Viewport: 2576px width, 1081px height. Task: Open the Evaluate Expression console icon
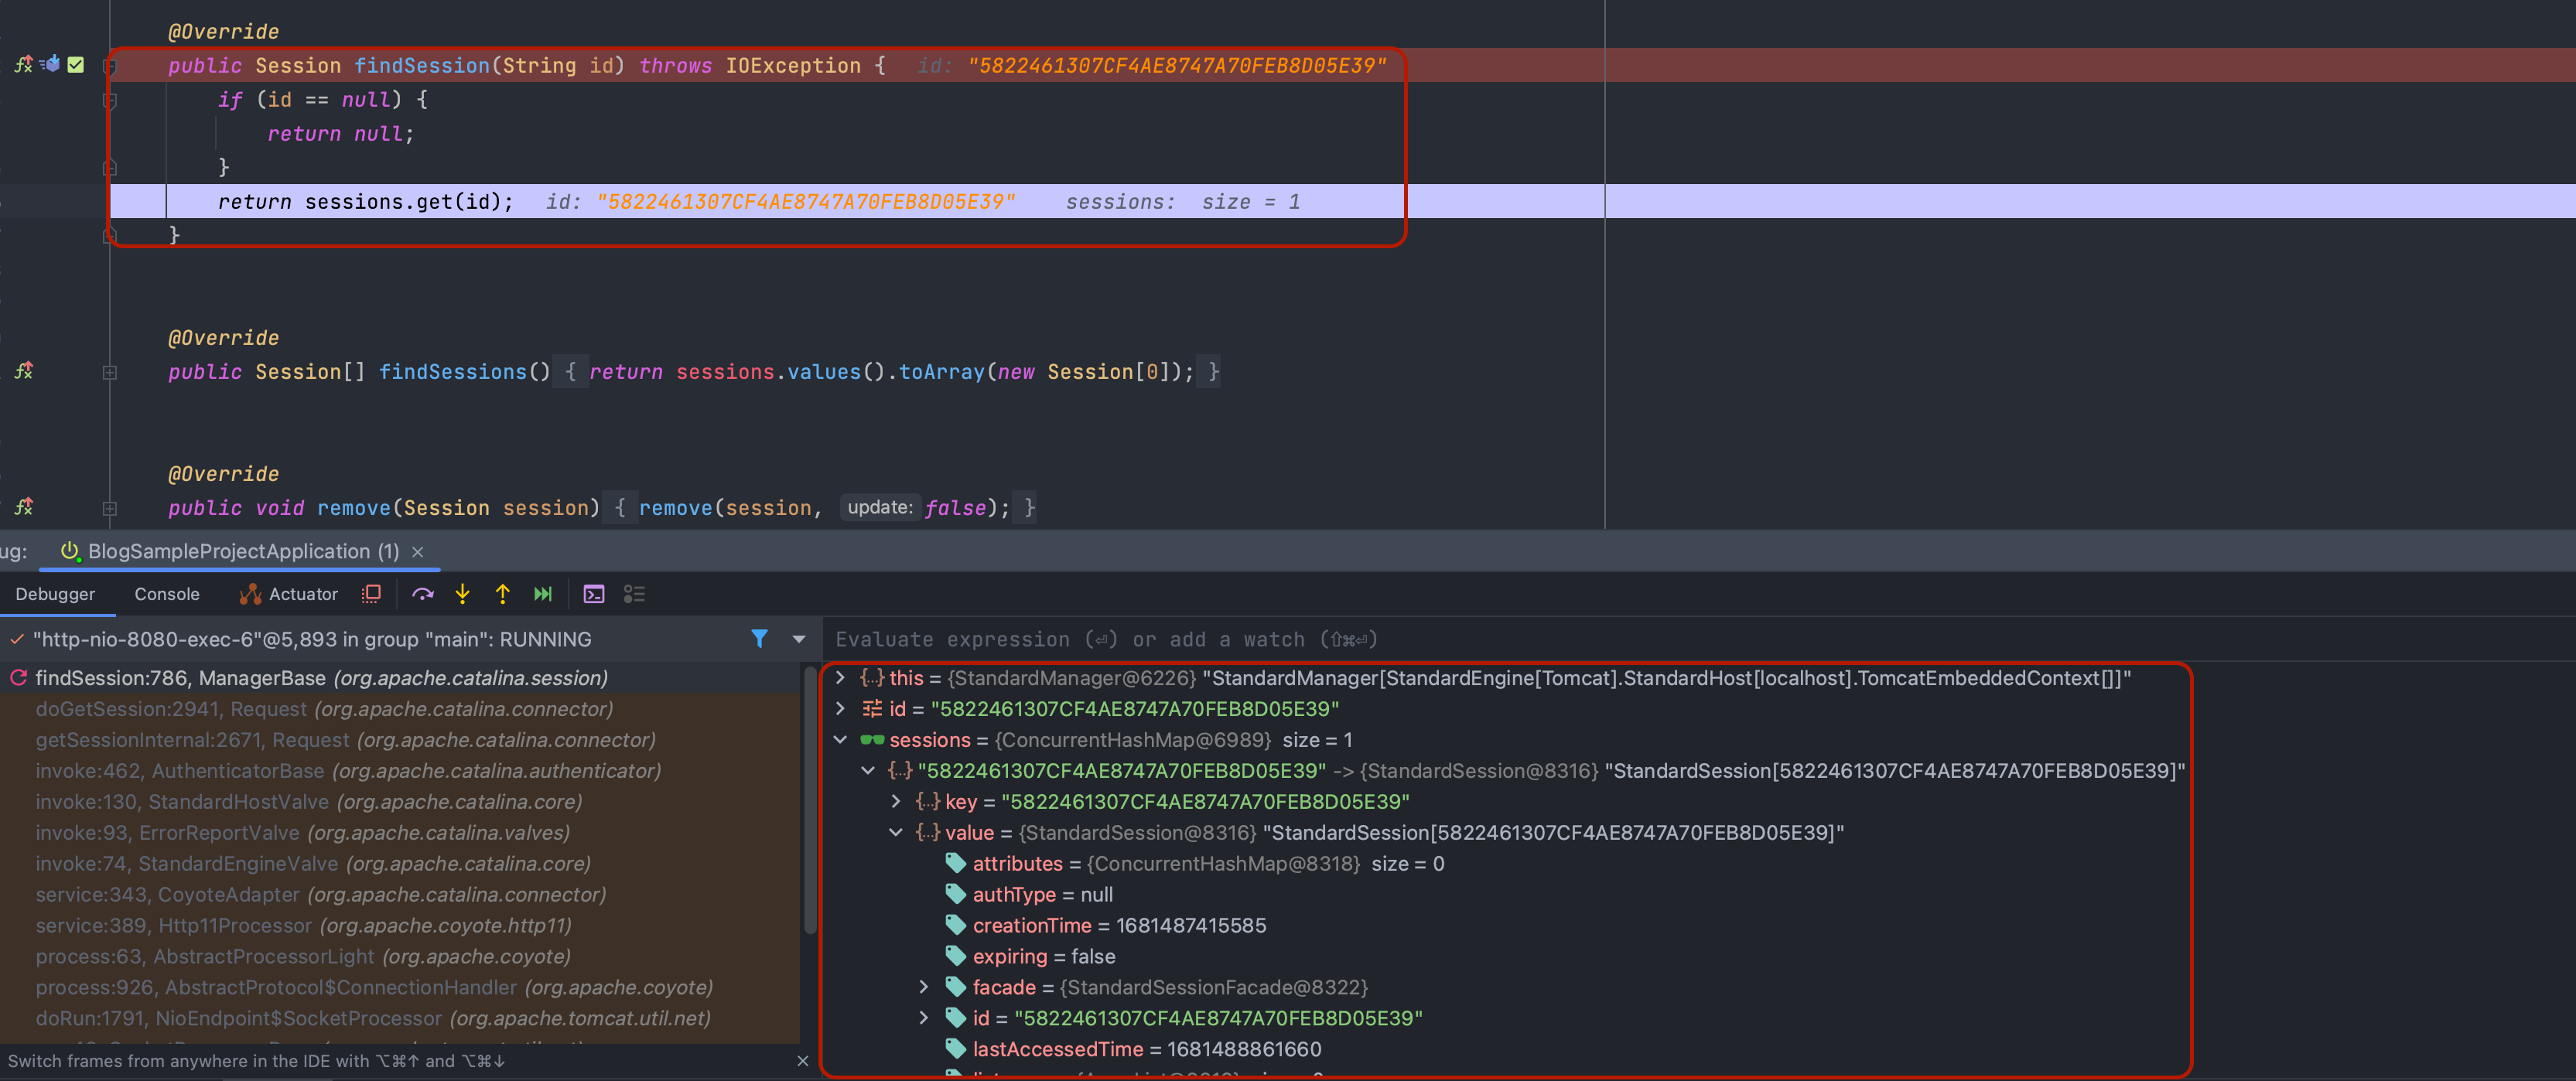pos(594,594)
